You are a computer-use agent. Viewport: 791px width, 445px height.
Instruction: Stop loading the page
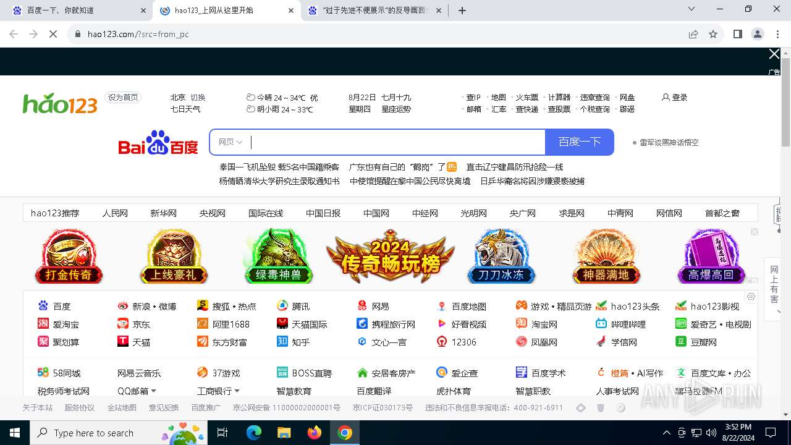(53, 34)
